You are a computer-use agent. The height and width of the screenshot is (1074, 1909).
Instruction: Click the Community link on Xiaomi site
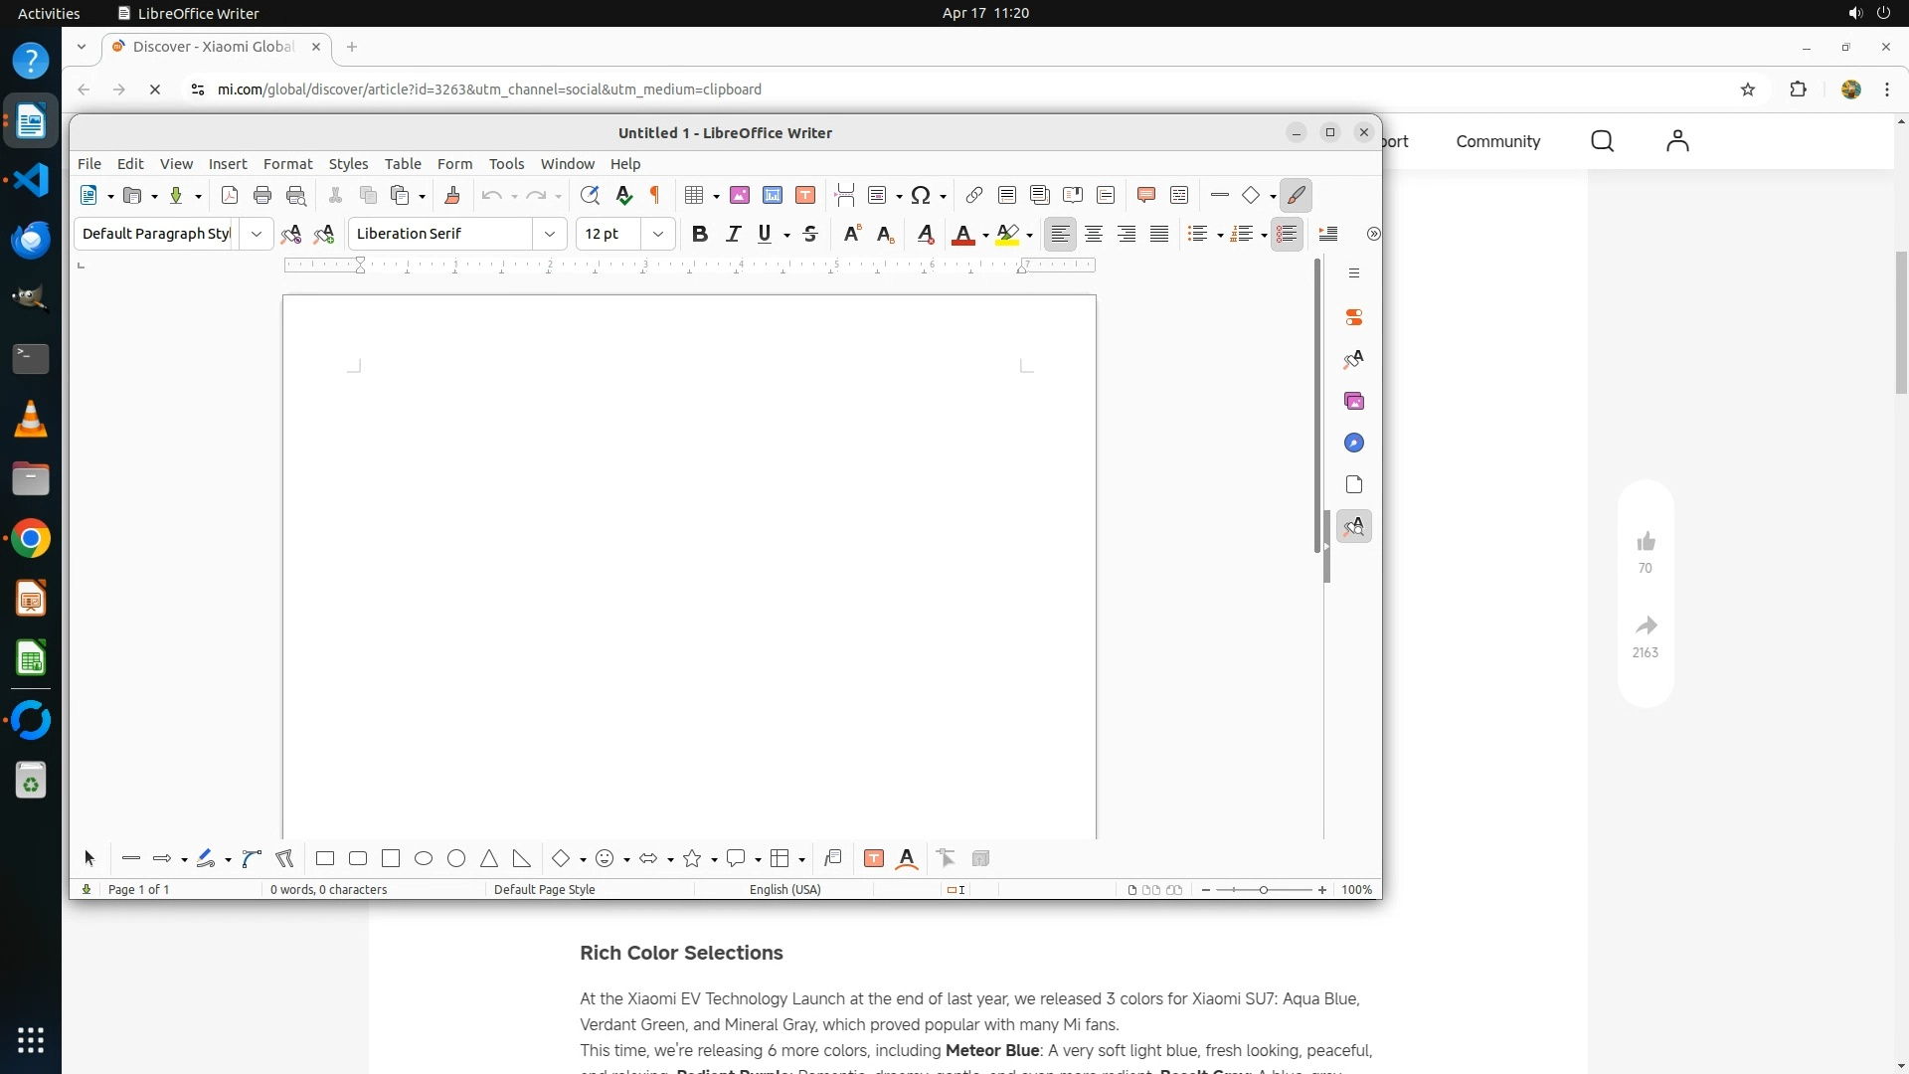tap(1497, 141)
